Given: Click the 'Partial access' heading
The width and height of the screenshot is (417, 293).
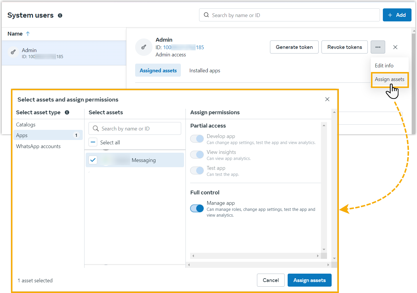Looking at the screenshot, I should 208,126.
